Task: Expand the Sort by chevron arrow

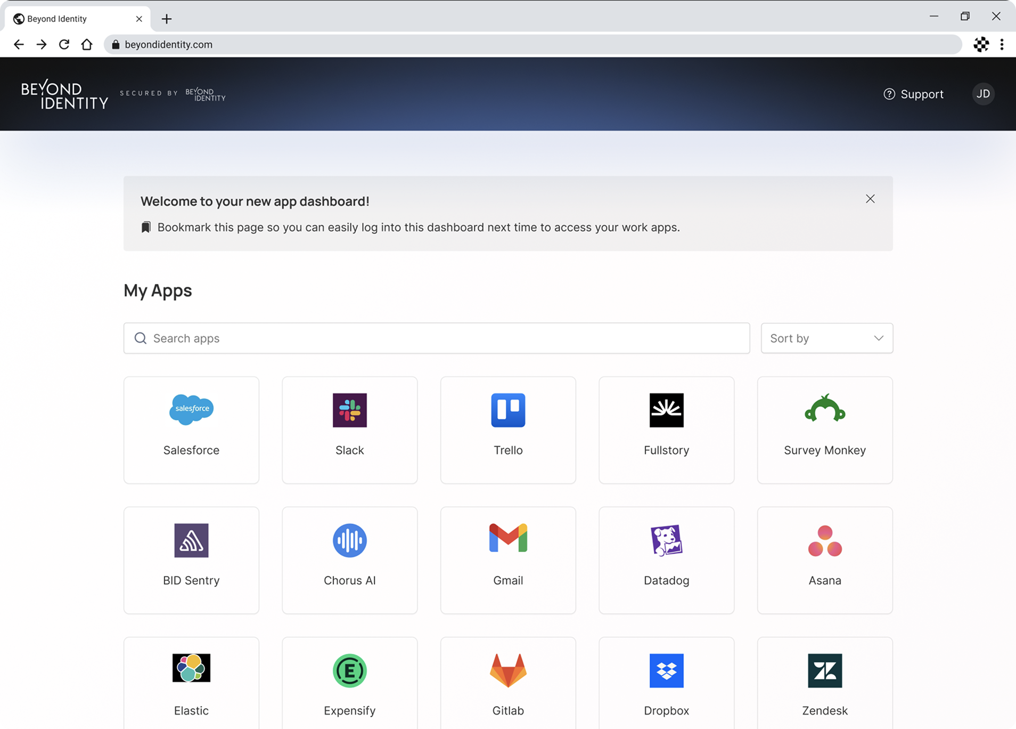Action: (879, 338)
